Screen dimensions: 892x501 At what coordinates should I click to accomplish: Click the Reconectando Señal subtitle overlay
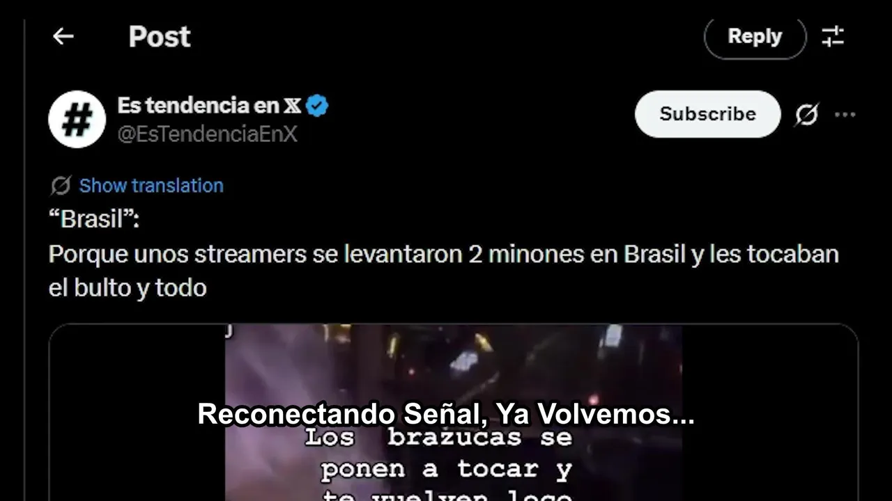pos(446,415)
